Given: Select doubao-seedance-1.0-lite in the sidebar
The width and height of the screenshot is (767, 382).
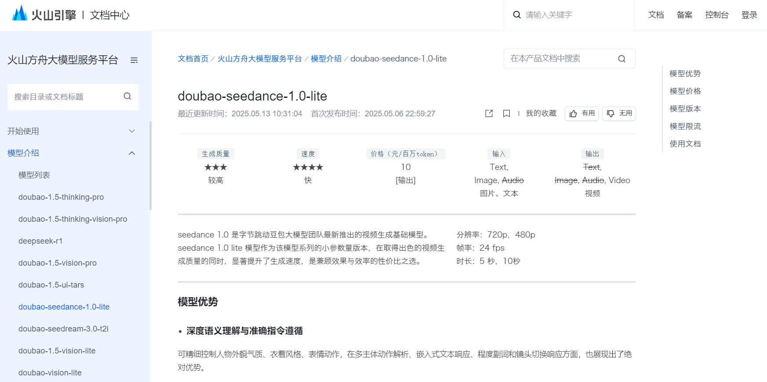Looking at the screenshot, I should 64,307.
